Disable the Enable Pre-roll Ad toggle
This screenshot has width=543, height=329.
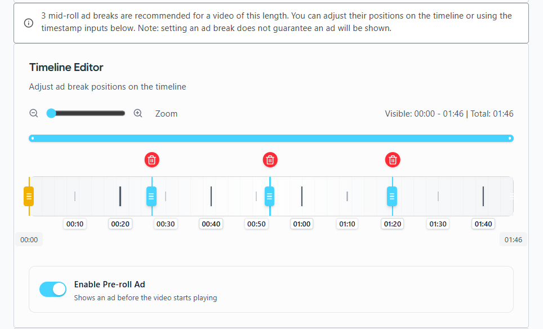(x=53, y=290)
